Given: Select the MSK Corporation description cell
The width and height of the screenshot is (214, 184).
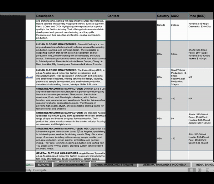Looking at the screenshot, I should click(71, 138).
